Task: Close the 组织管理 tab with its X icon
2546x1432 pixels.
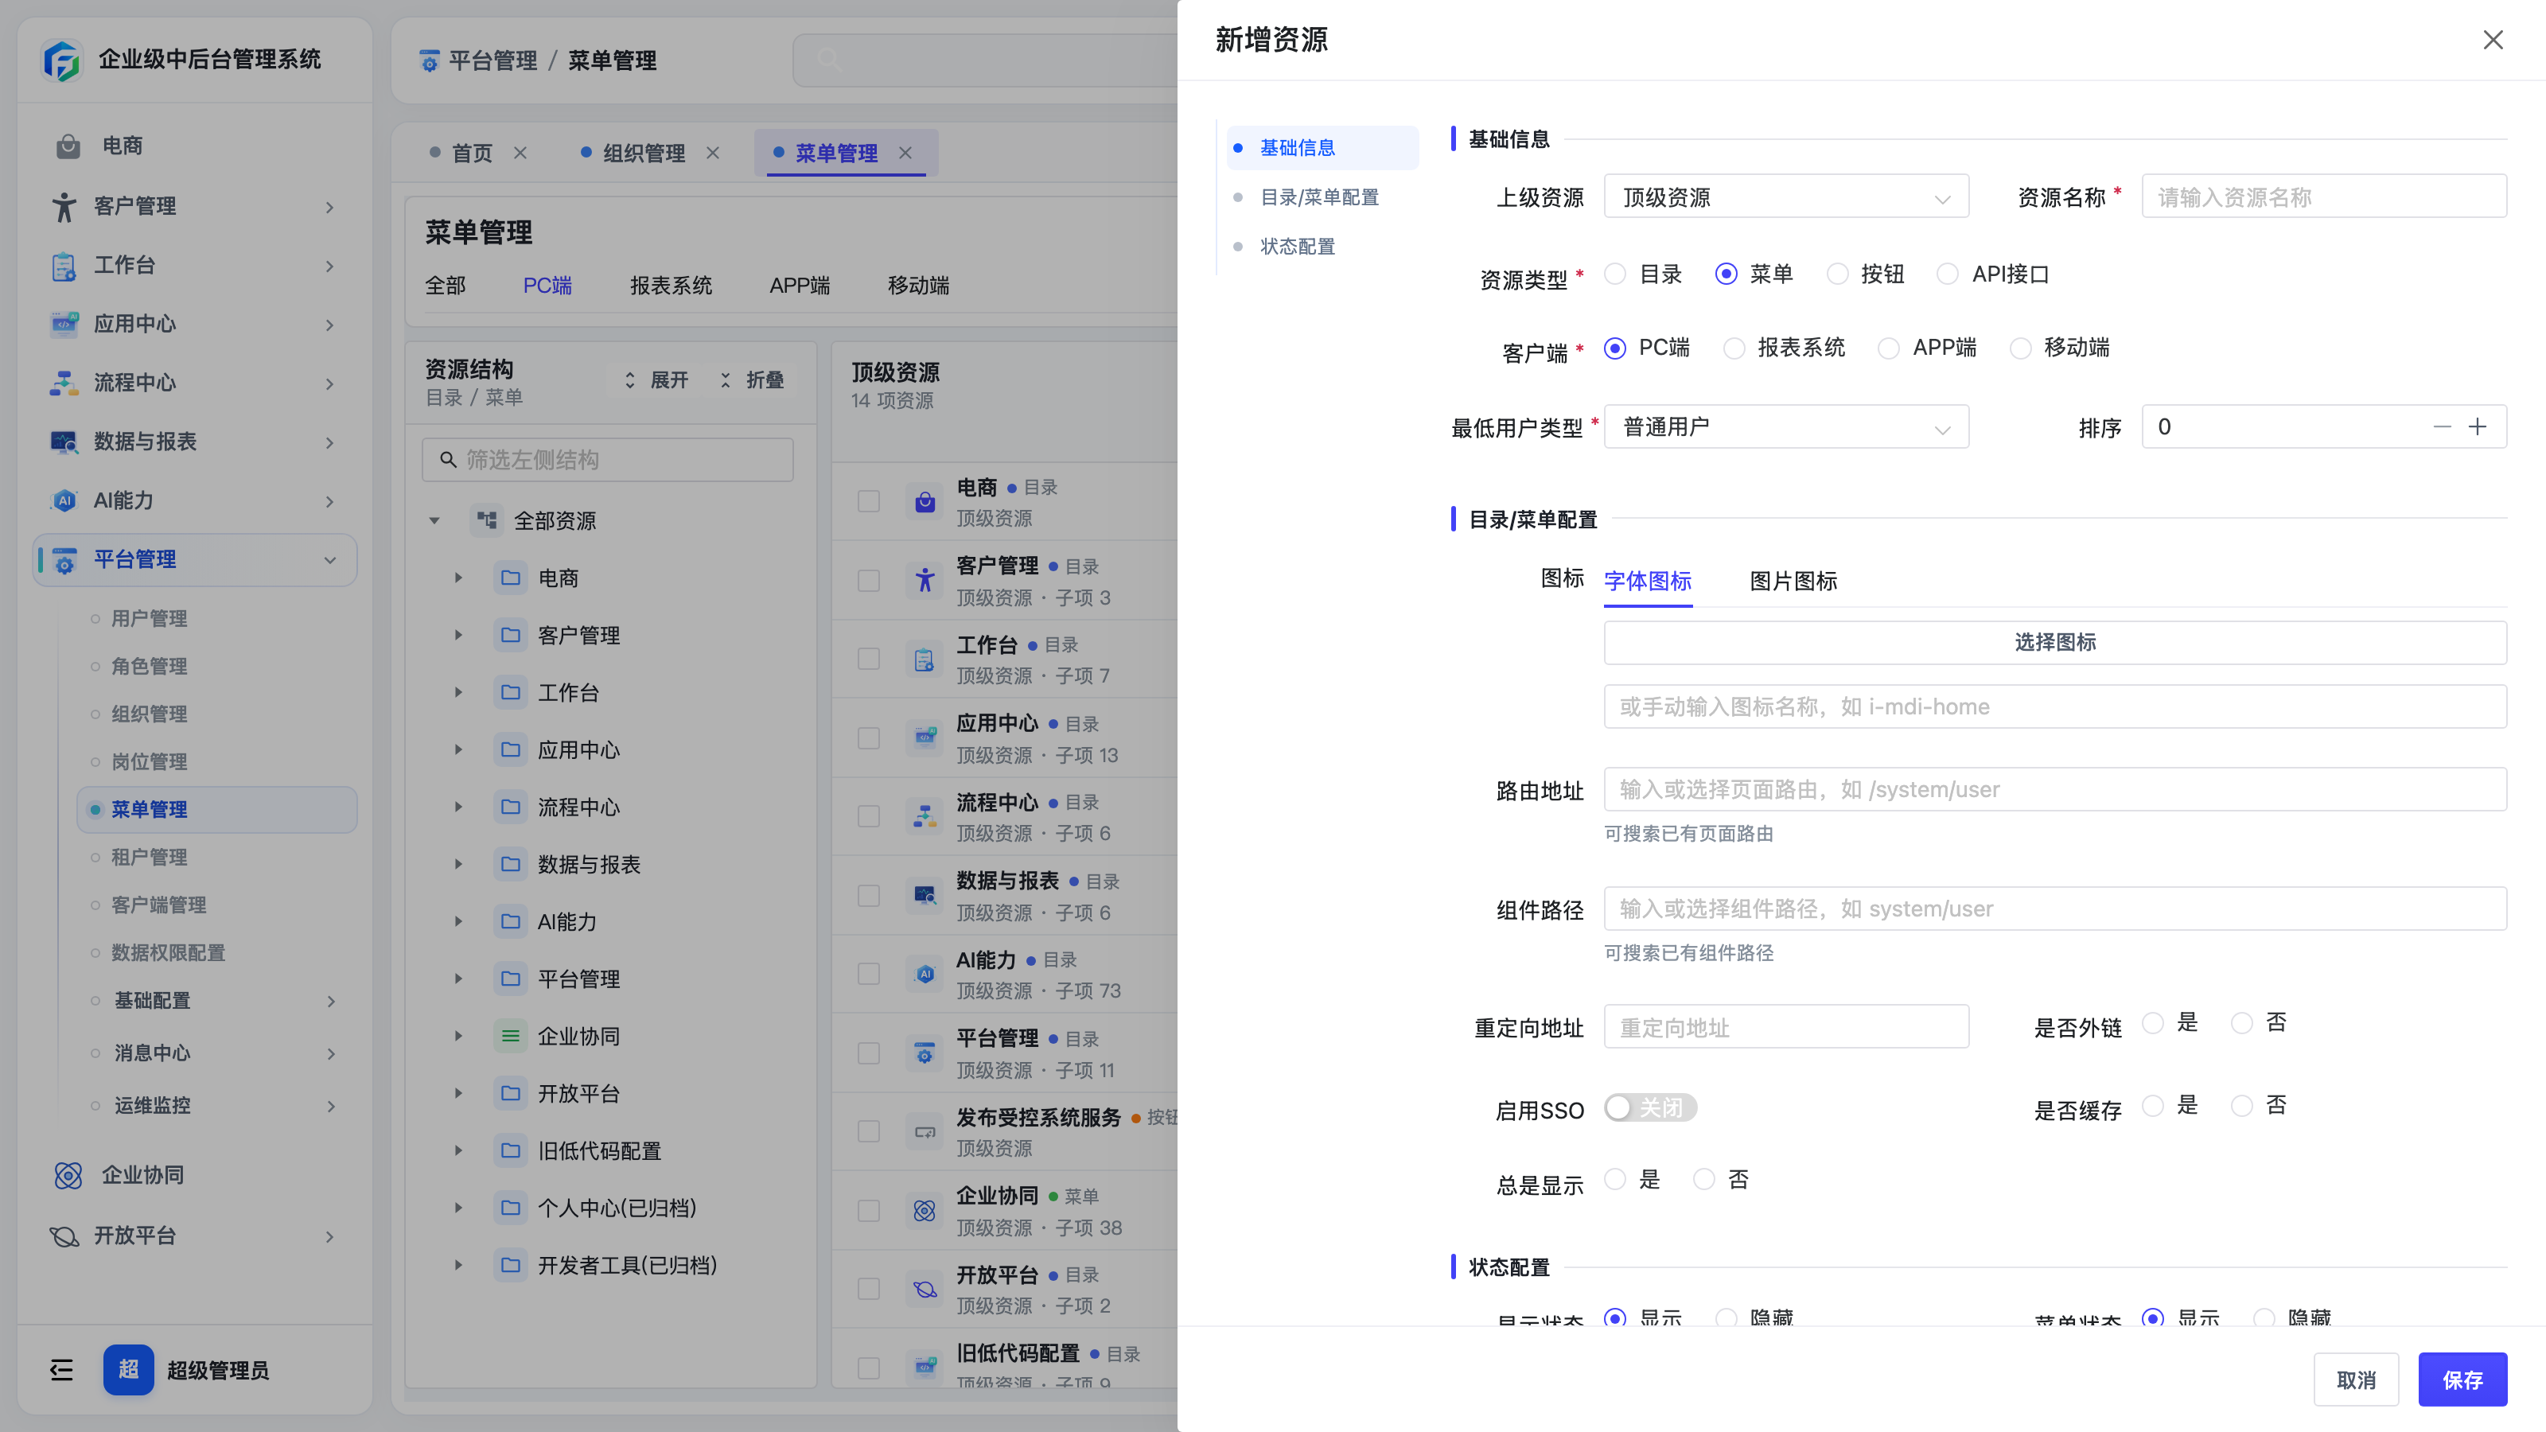Action: pos(713,154)
